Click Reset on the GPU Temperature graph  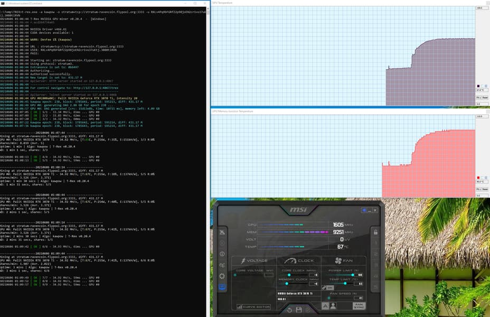pyautogui.click(x=485, y=98)
